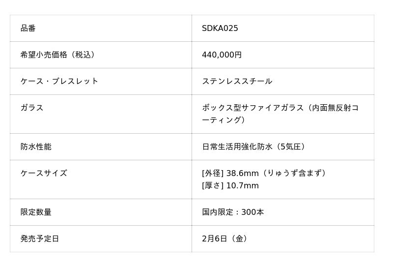Click the 発売予定日 label cell
Image resolution: width=393 pixels, height=267 pixels.
[x=40, y=239]
